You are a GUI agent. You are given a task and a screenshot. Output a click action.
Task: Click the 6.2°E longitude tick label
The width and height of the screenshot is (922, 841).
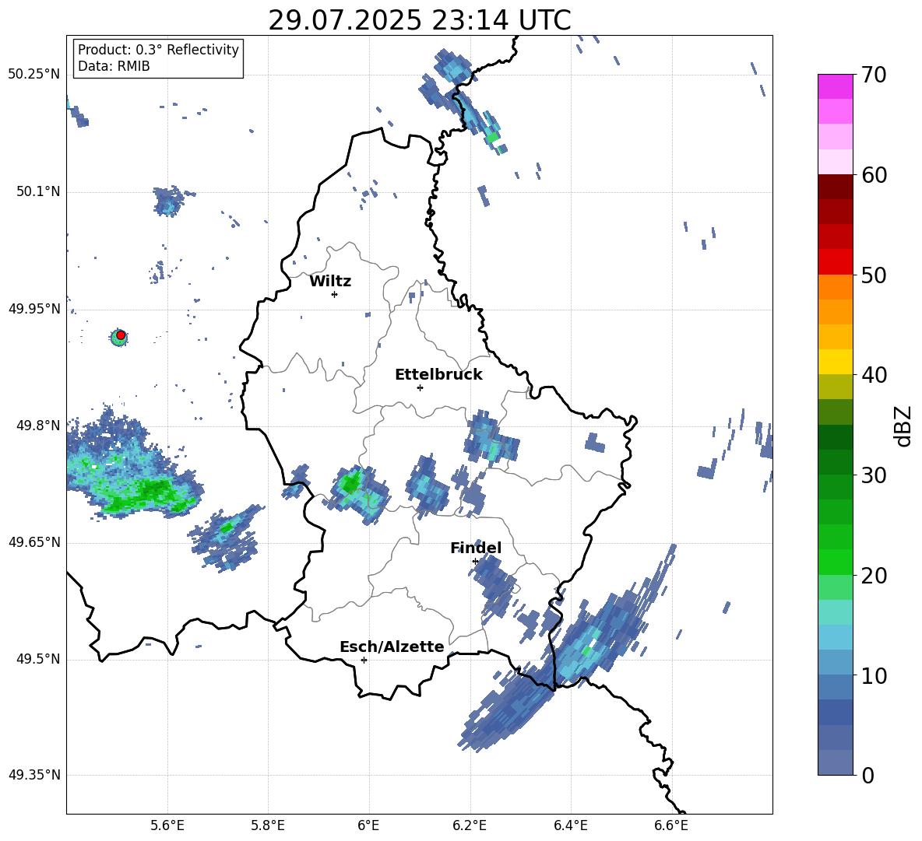(x=470, y=825)
